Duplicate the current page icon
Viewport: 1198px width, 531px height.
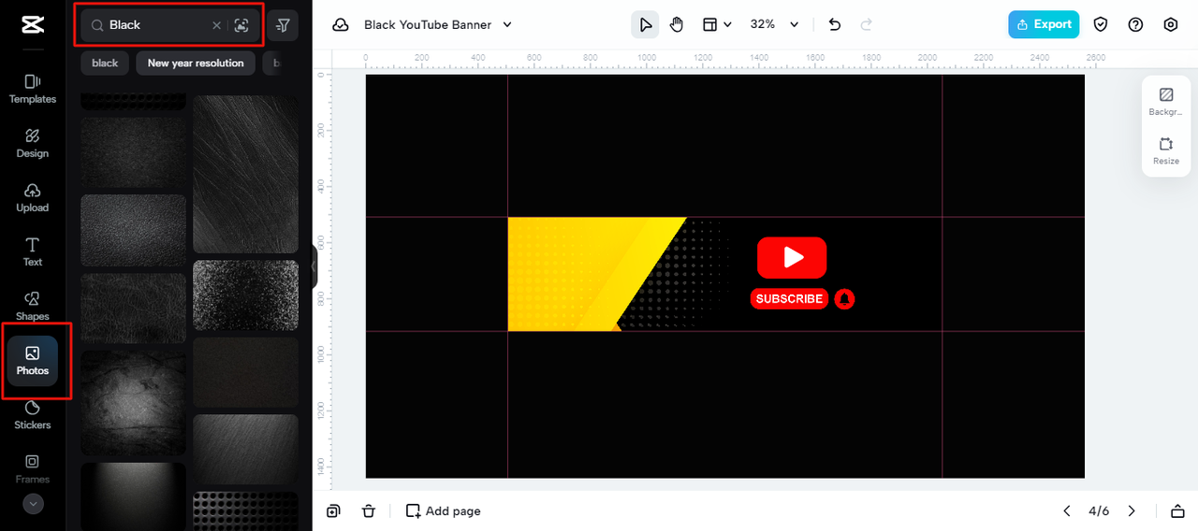[334, 510]
